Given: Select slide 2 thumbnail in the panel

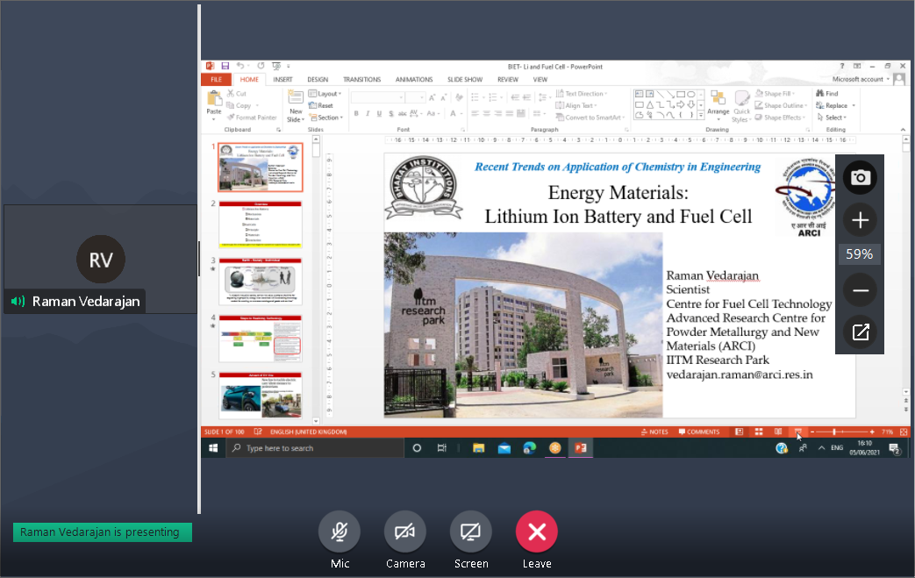Looking at the screenshot, I should (260, 224).
